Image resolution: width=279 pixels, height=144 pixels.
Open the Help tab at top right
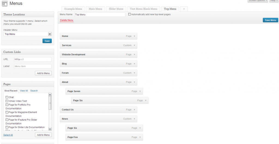pos(274,1)
